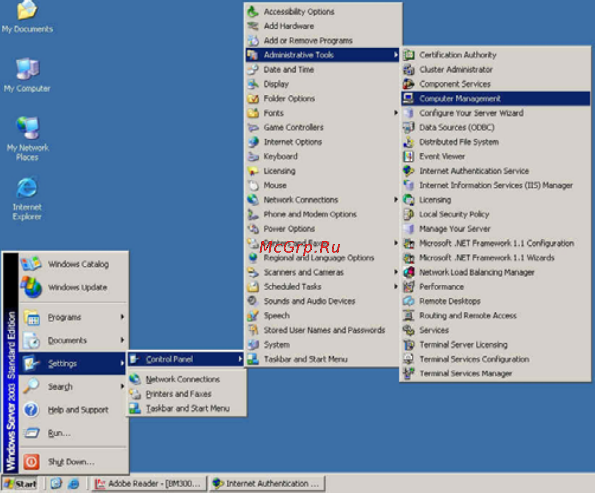Open Data Sources (ODBC)
This screenshot has height=493, width=595.
495,127
